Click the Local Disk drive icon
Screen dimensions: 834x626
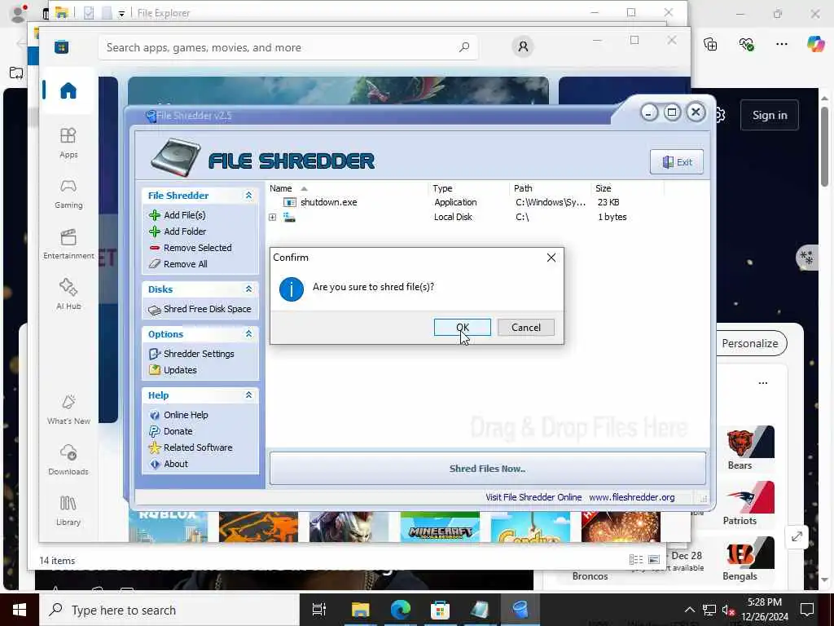289,217
